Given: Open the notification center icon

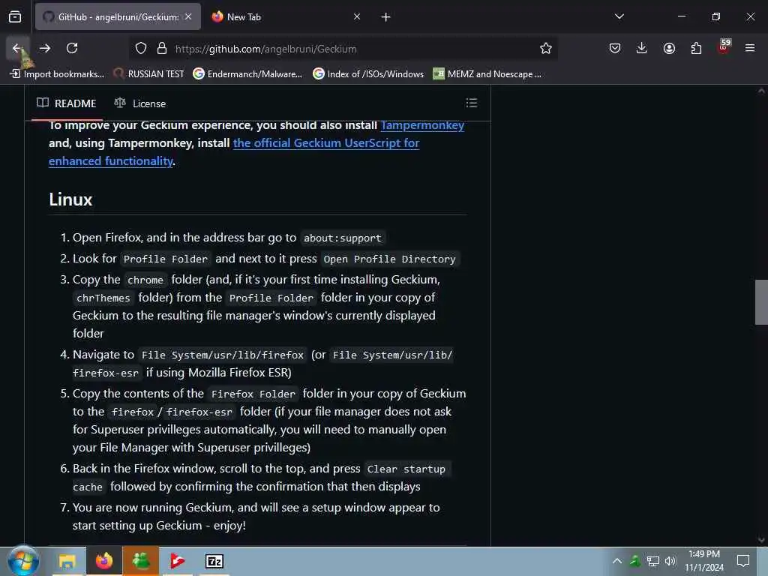Looking at the screenshot, I should (743, 561).
